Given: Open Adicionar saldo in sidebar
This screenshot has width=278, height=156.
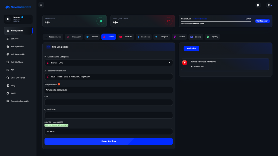Looking at the screenshot, I should (18, 54).
